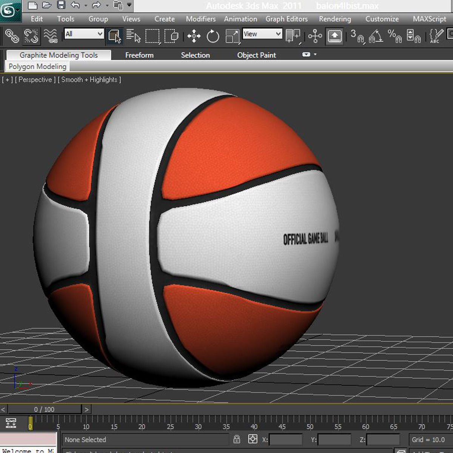Open the Views menu
The image size is (453, 453).
[x=131, y=19]
